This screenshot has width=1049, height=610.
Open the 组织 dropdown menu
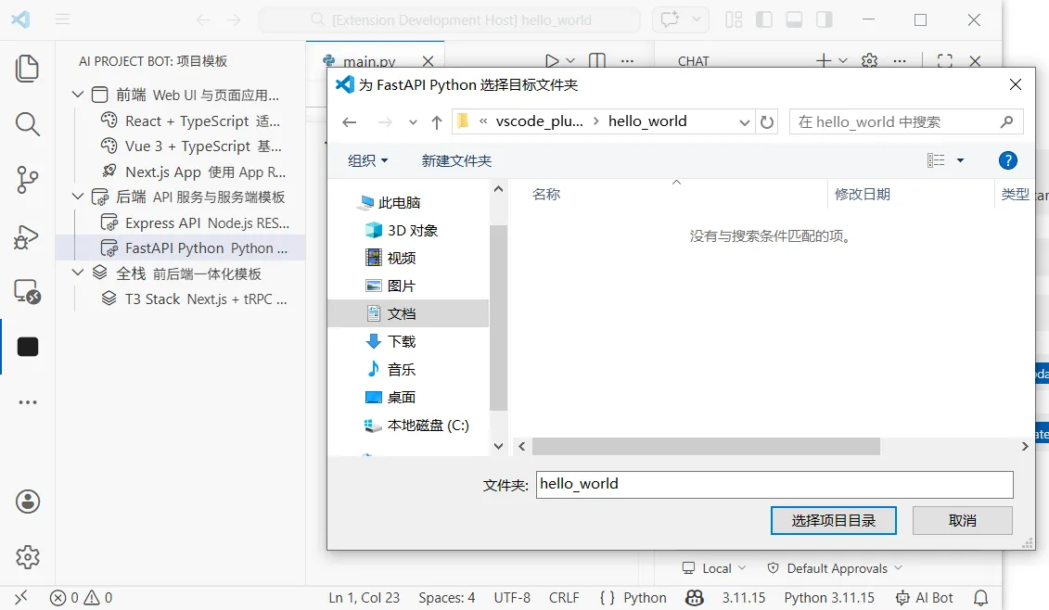pyautogui.click(x=367, y=160)
